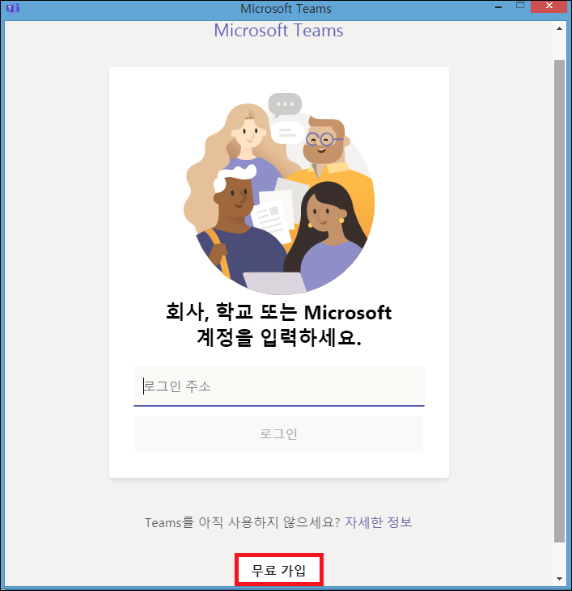Click the Teams logo icon in title bar
The image size is (572, 591).
click(x=13, y=7)
